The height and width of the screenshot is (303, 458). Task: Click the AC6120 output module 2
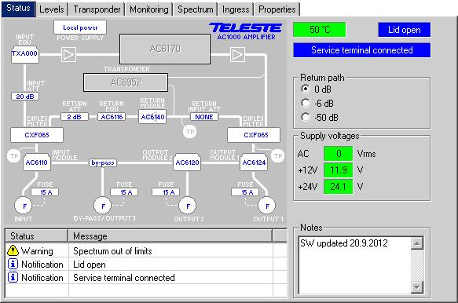[x=187, y=162]
